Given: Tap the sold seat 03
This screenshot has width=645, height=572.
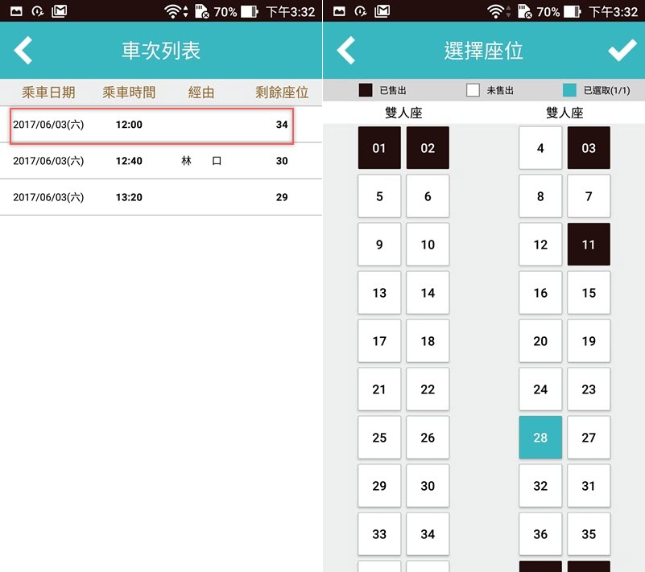Looking at the screenshot, I should click(589, 148).
